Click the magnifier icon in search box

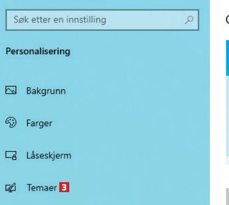189,20
